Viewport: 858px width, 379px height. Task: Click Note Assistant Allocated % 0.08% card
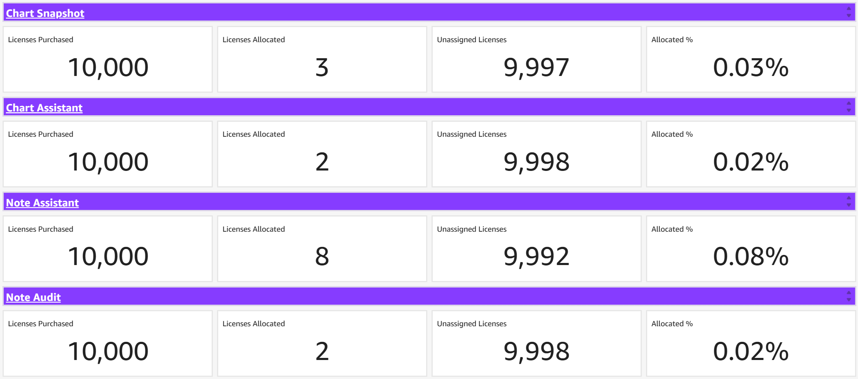(x=751, y=249)
